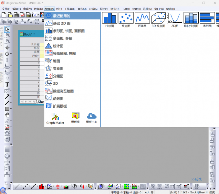219x194 pixels.
Task: Open the 条形图, 饼图, 面积图 category
Action: point(72,31)
